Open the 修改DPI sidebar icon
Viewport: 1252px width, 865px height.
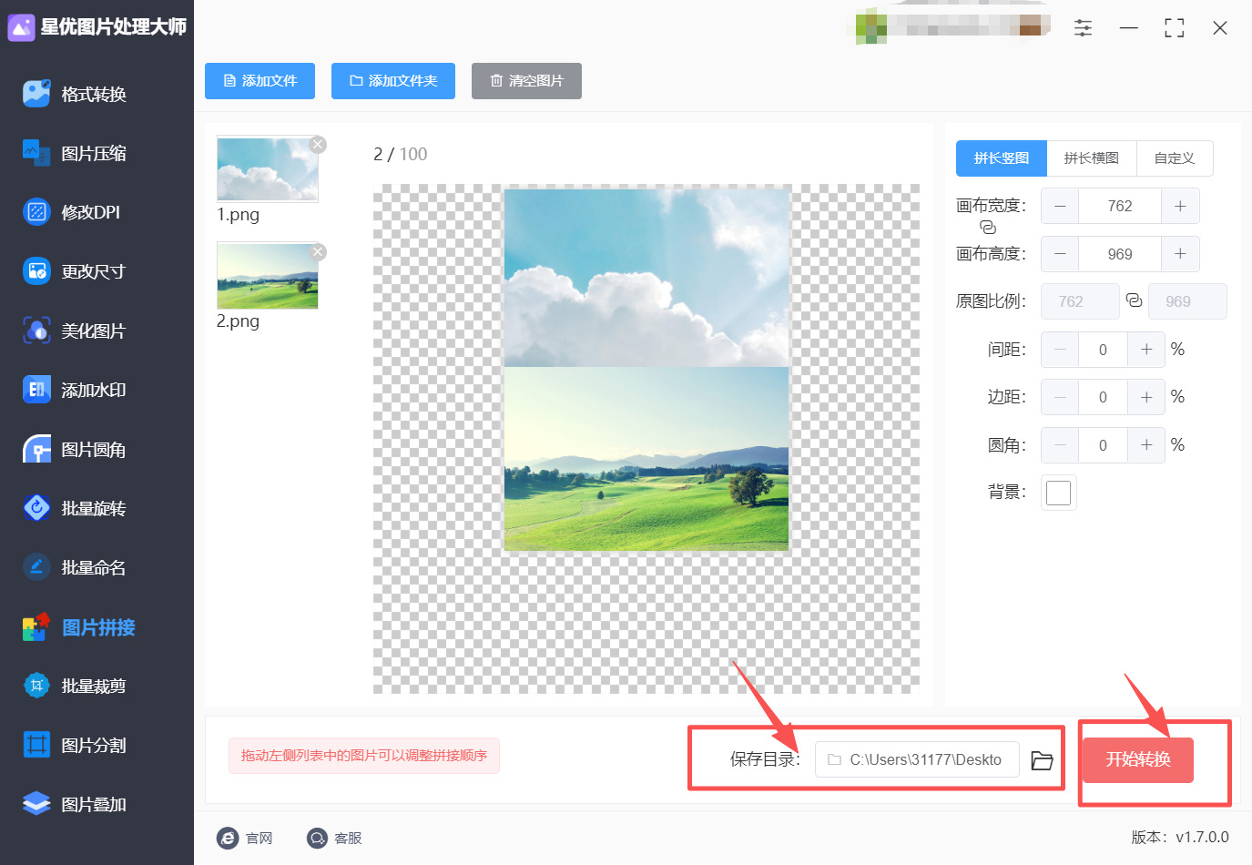36,212
